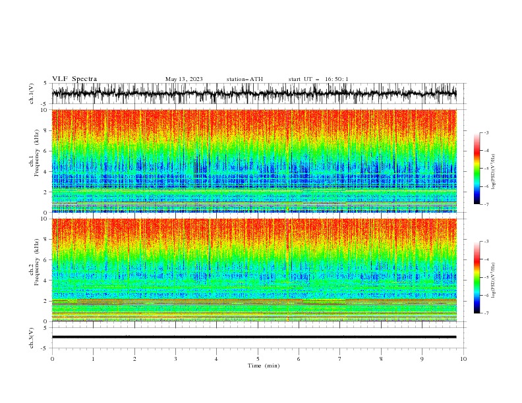Click the "start UT = 16:50:1" text

(318, 79)
